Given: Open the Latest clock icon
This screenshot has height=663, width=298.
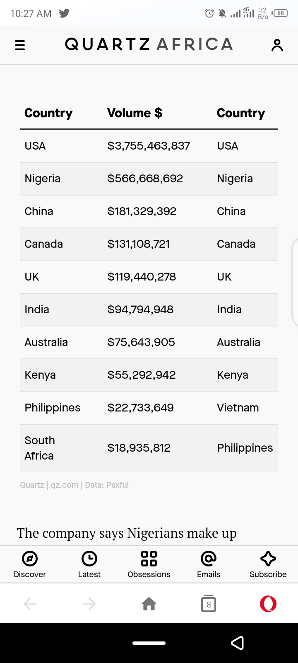Looking at the screenshot, I should click(89, 559).
